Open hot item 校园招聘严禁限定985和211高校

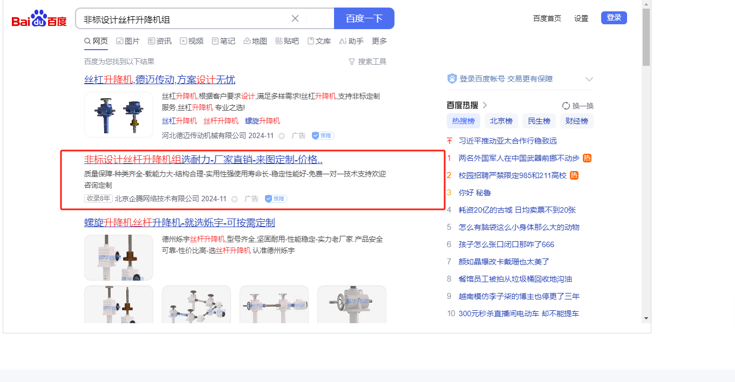pos(513,175)
